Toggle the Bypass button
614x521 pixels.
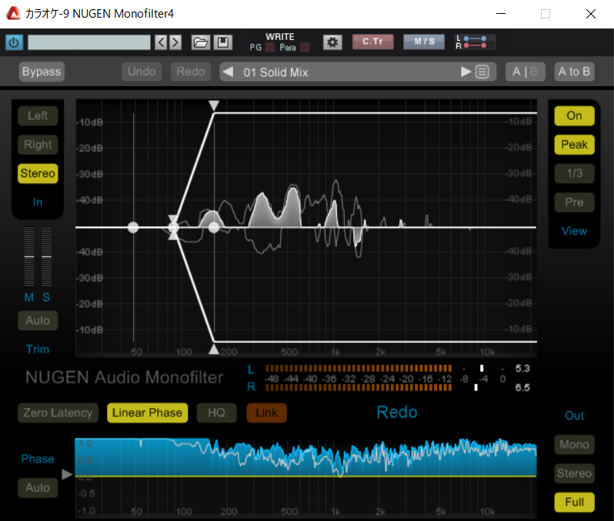coord(42,71)
